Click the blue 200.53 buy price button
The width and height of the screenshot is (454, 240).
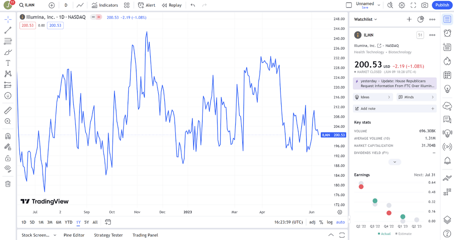(x=55, y=25)
